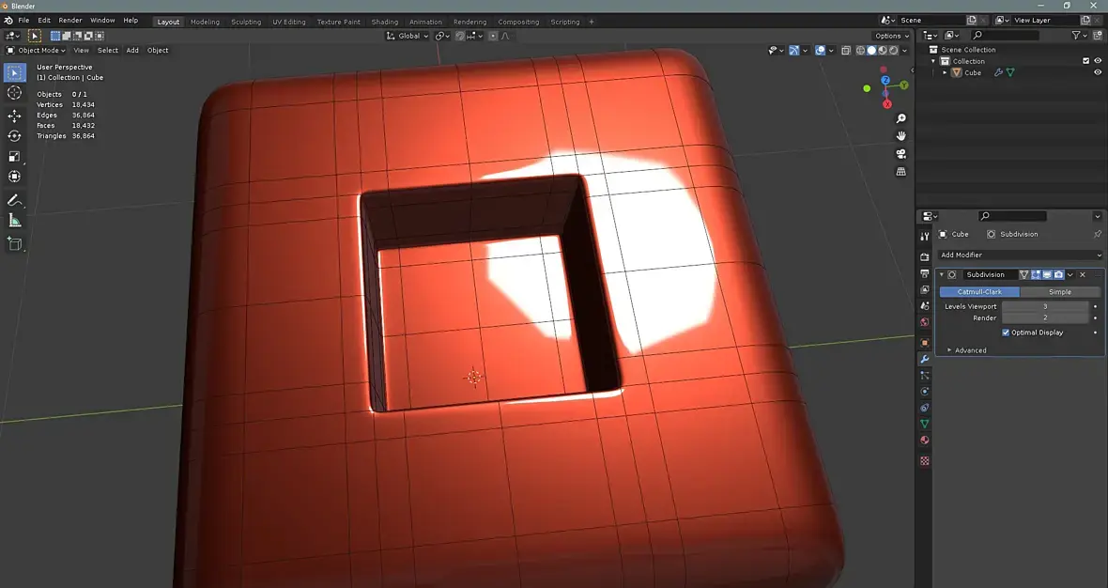Open the Render menu

pos(70,20)
